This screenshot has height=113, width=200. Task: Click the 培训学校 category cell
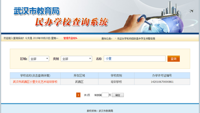click(116, 82)
